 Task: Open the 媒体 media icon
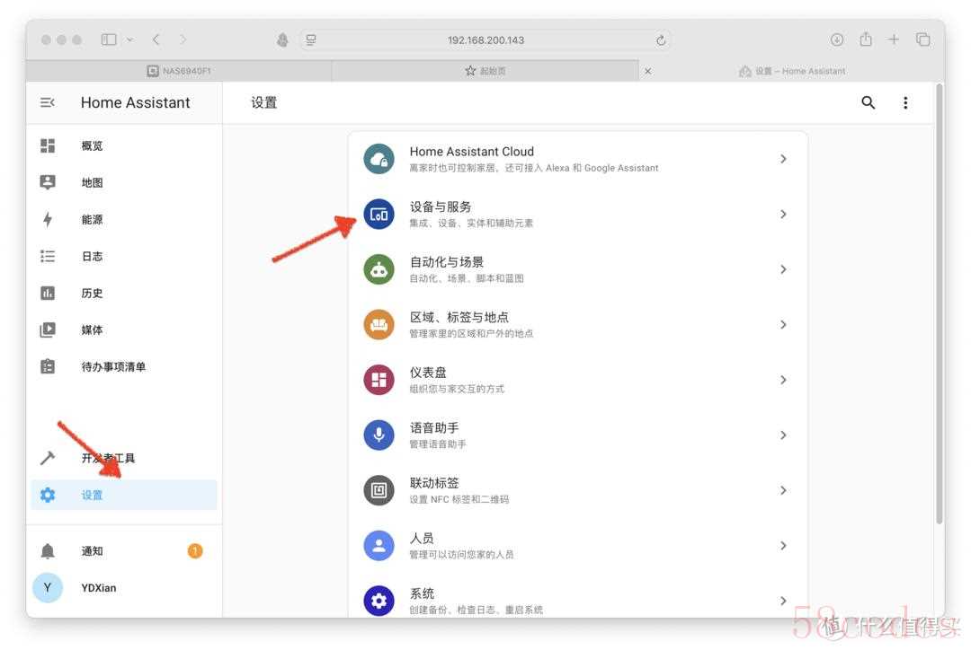pos(48,329)
